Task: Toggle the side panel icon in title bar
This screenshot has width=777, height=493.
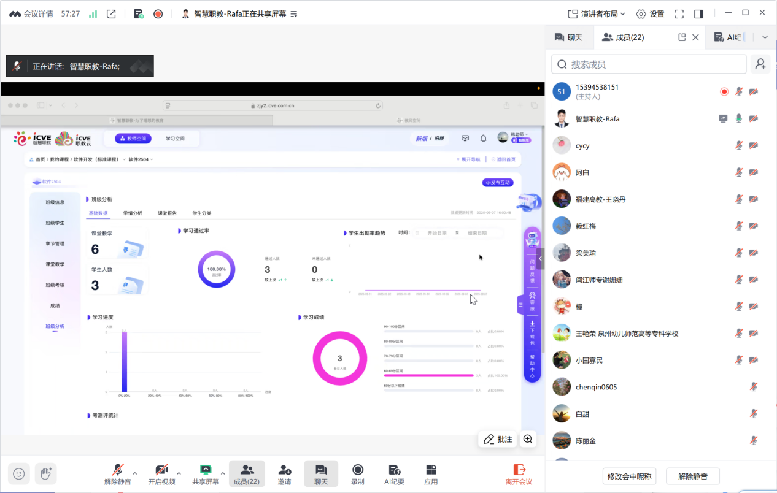Action: click(x=698, y=13)
